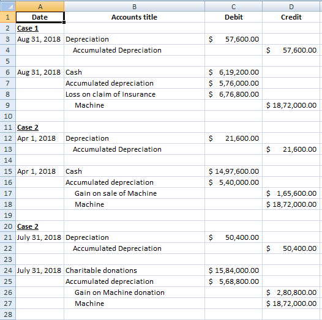Viewport: 322px width, 320px height.
Task: Select debit value $5,40,000.00
Action: [233, 182]
